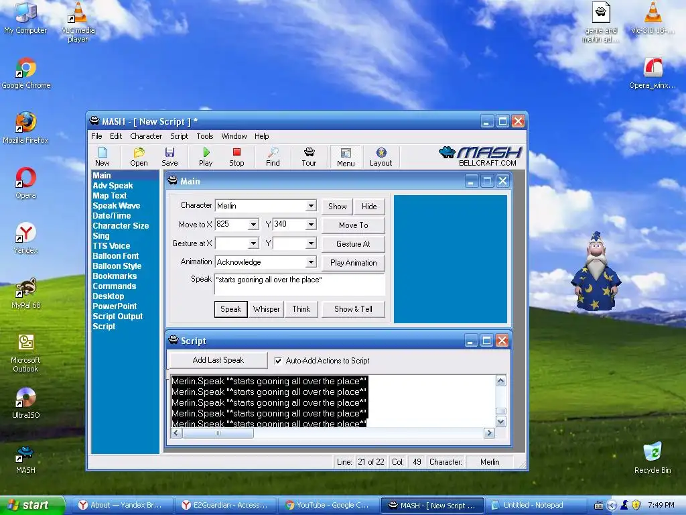Open the Find tool in the toolbar
The height and width of the screenshot is (515, 686).
click(x=273, y=157)
